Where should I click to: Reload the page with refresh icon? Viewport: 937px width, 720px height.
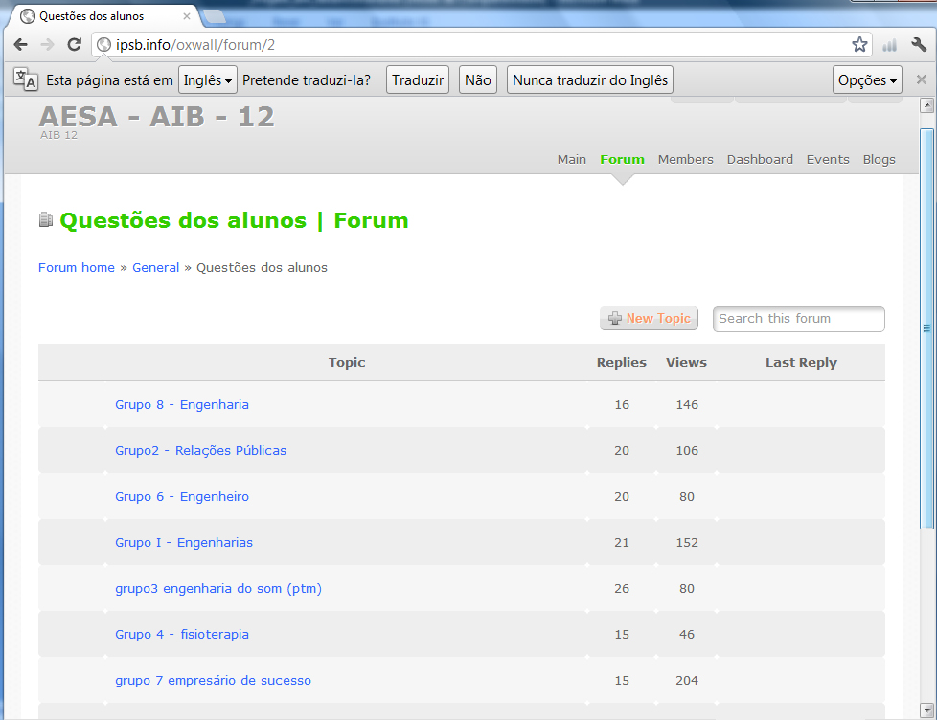(74, 45)
